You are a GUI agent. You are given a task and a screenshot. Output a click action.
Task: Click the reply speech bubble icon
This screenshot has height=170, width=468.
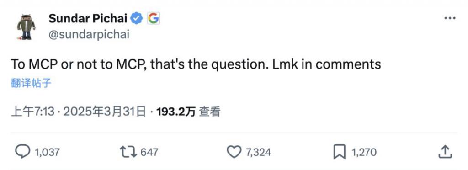(x=22, y=152)
